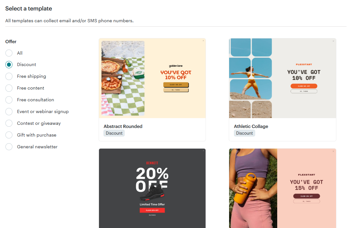Screen dimensions: 351x228
Task: Click the red Claim 20% Off button
Action: click(152, 210)
